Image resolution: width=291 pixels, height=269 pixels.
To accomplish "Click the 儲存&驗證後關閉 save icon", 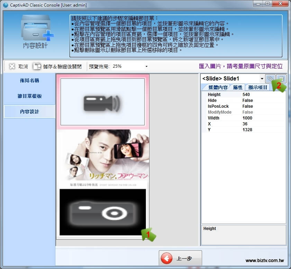I will pos(37,66).
